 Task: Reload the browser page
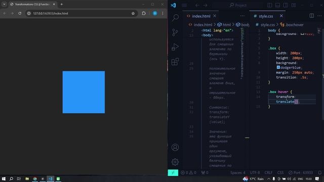point(20,14)
